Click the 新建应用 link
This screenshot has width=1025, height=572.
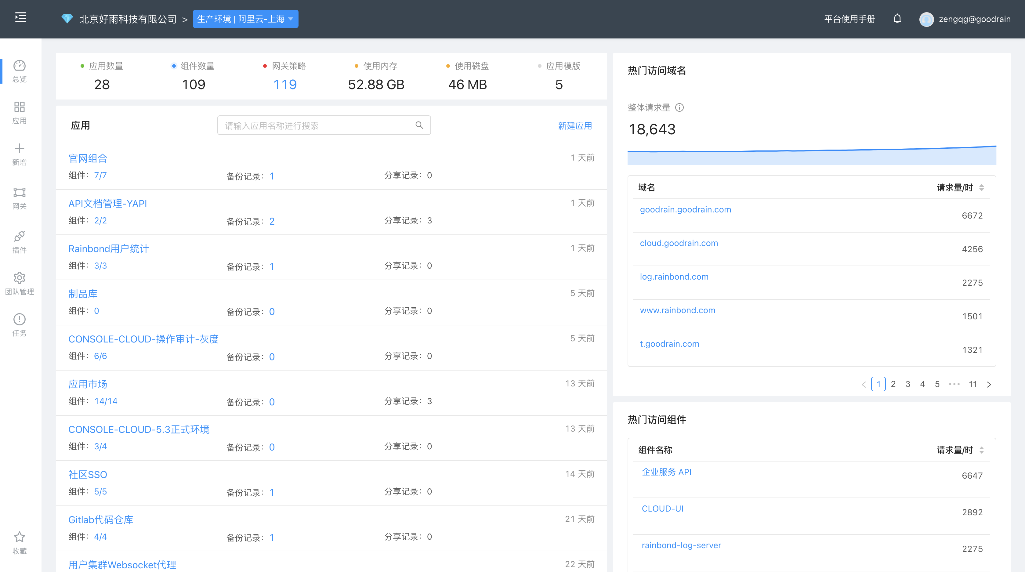[575, 126]
